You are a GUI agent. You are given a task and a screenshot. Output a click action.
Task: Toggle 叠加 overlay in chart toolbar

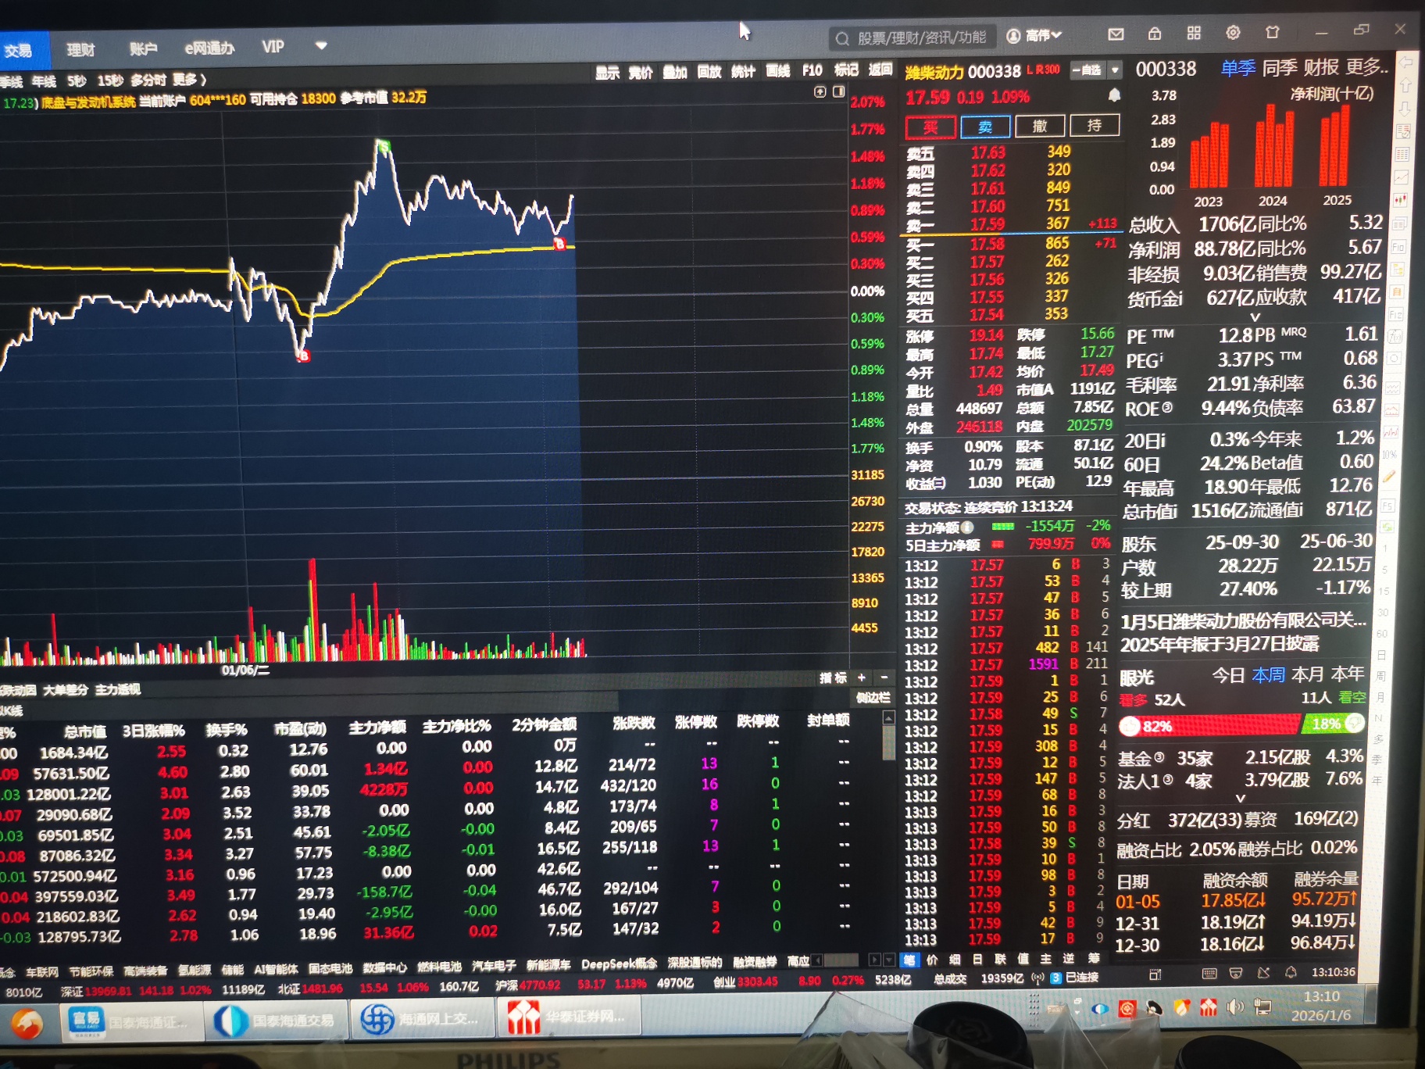coord(674,73)
